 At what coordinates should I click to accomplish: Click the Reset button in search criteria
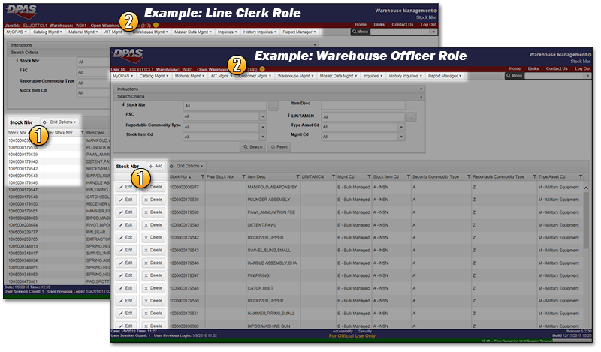pos(279,147)
